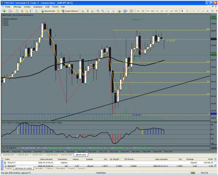Switch chart to bar chart icon
Image resolution: width=218 pixels, height=175 pixels.
pyautogui.click(x=83, y=11)
